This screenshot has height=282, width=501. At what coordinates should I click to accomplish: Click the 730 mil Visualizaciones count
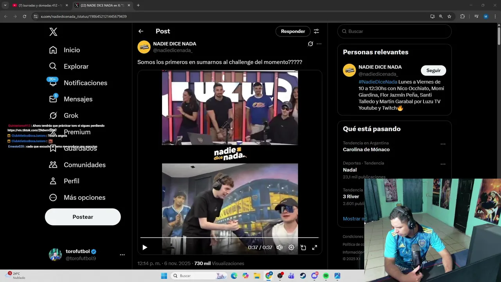tap(219, 264)
